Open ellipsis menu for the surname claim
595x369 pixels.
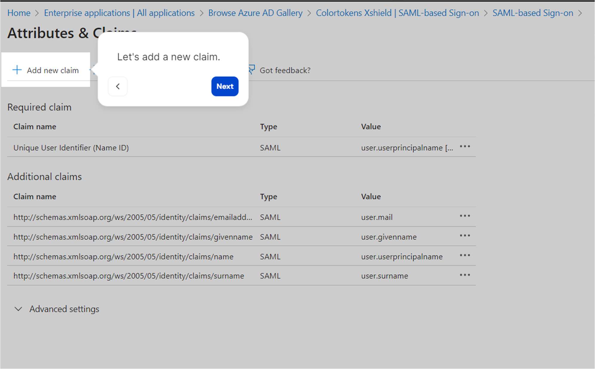tap(465, 275)
